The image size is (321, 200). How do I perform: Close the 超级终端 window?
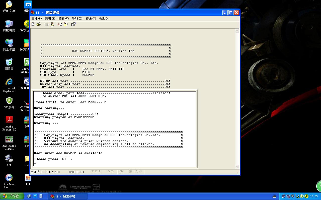[236, 12]
